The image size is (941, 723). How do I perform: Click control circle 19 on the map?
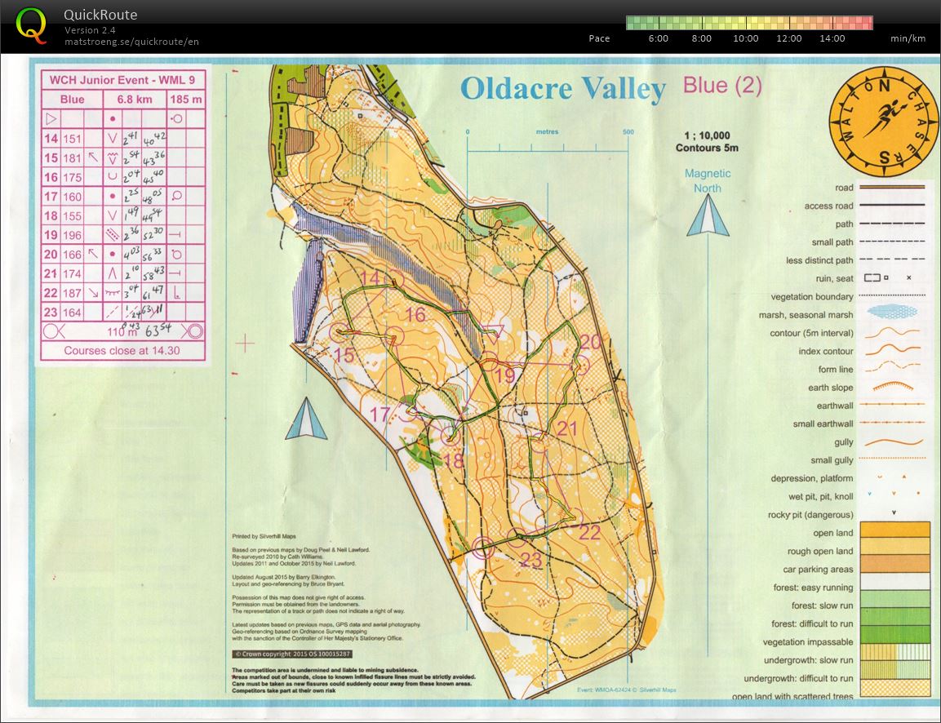coord(490,361)
